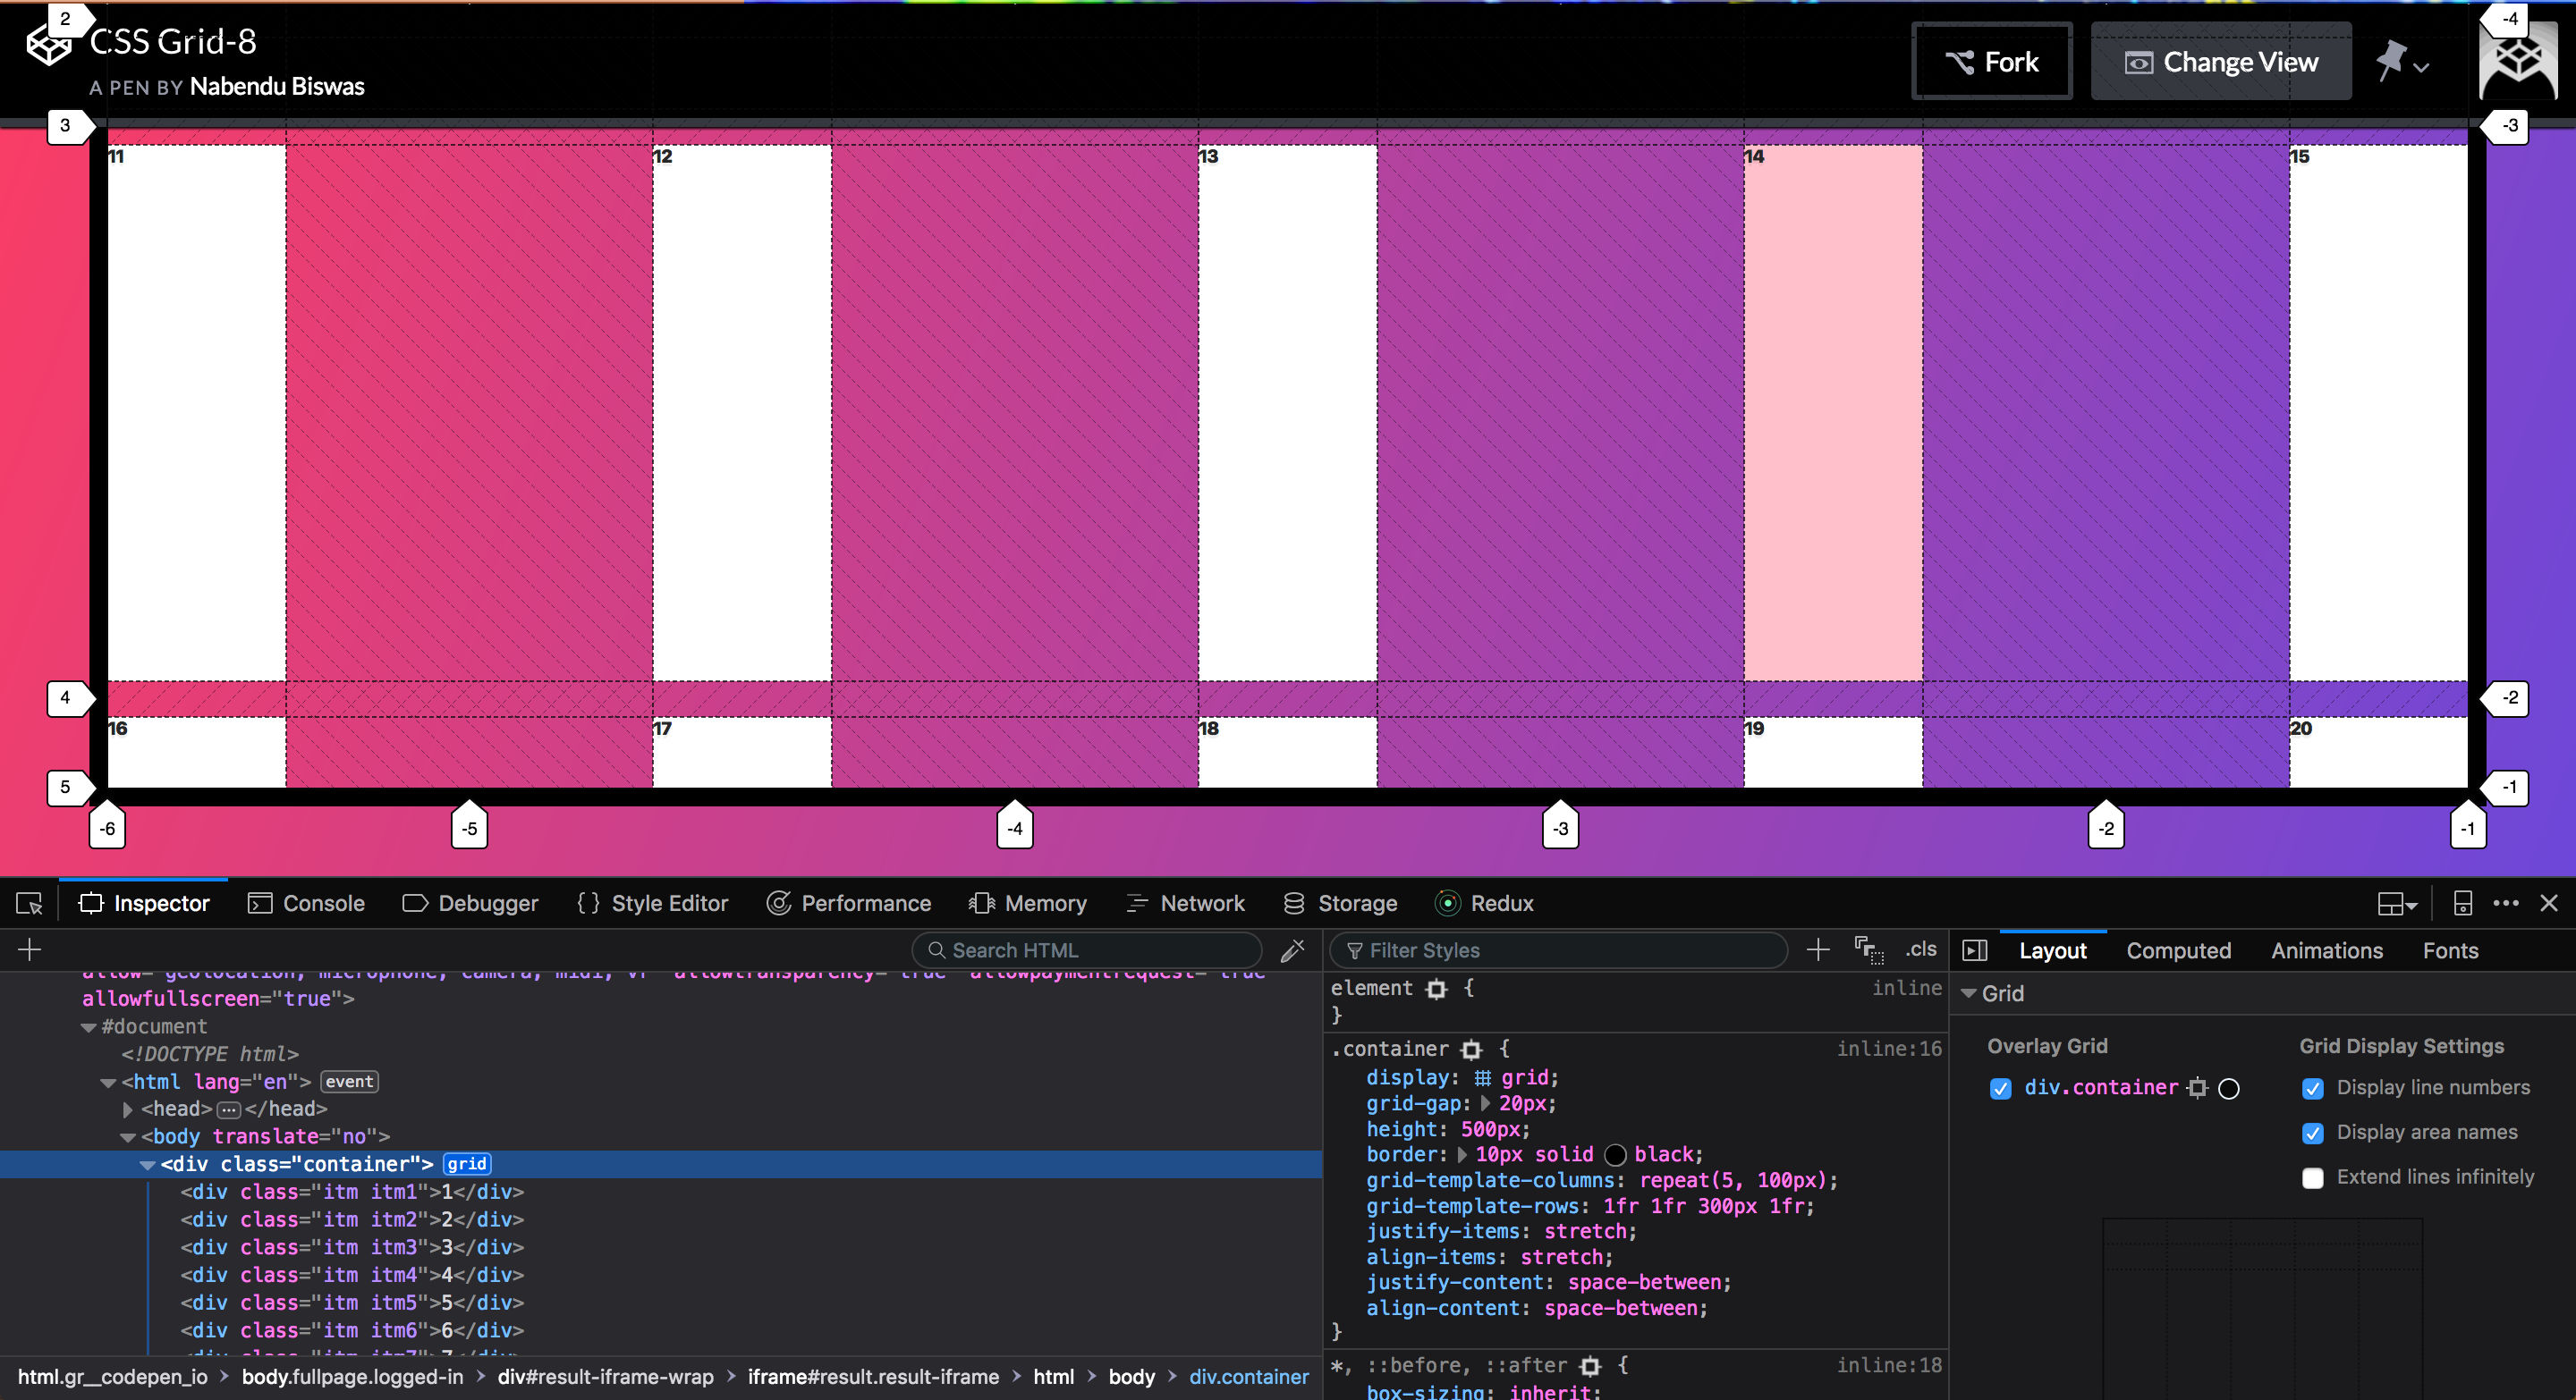Open the Memory tab
Image resolution: width=2576 pixels, height=1400 pixels.
coord(1027,903)
